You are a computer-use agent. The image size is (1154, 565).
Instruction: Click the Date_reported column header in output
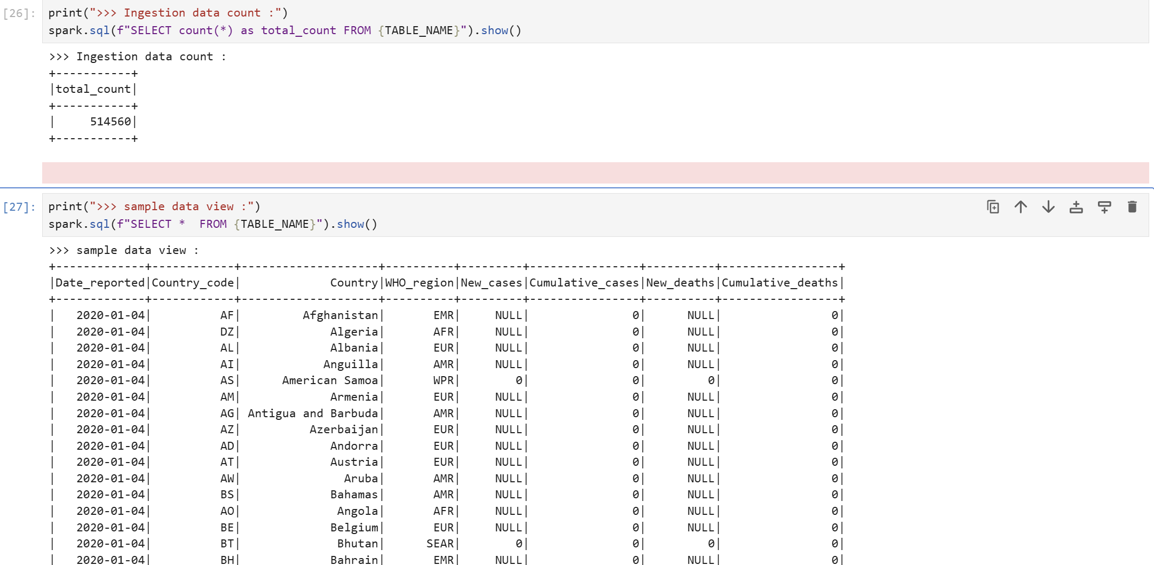pyautogui.click(x=100, y=283)
